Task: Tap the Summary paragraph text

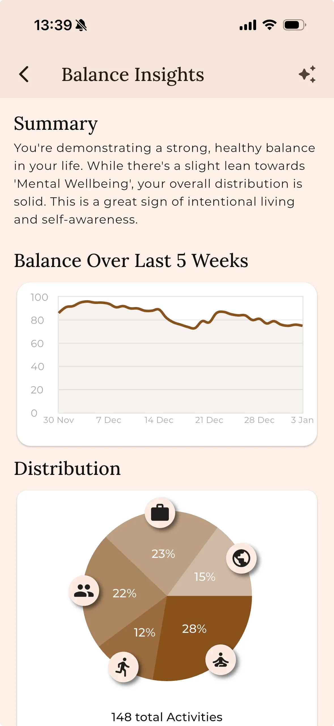Action: (x=164, y=183)
